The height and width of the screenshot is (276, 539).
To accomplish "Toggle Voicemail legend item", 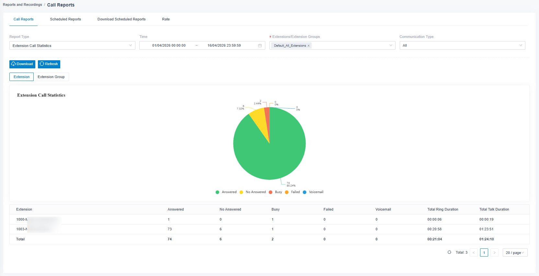I will click(313, 192).
